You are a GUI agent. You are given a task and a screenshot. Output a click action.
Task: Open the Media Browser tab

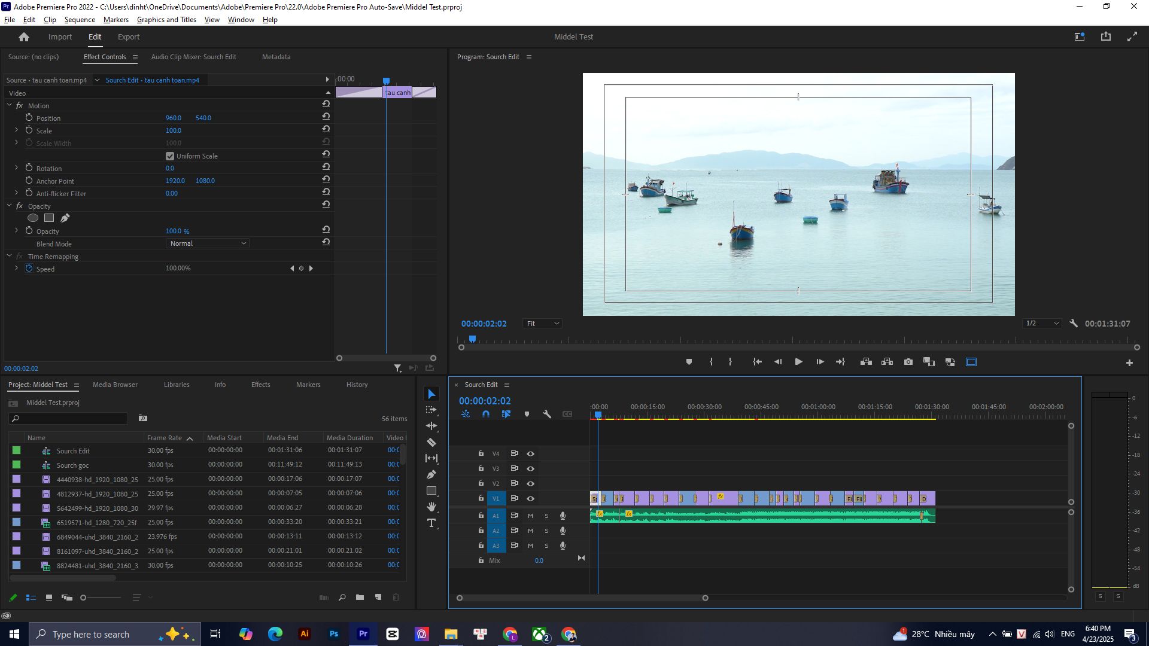115,385
